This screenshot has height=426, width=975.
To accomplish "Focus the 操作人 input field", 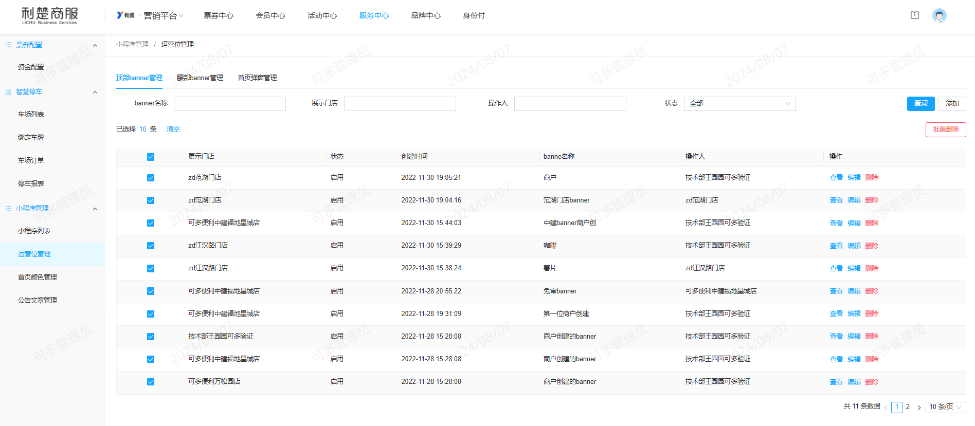I will click(570, 104).
